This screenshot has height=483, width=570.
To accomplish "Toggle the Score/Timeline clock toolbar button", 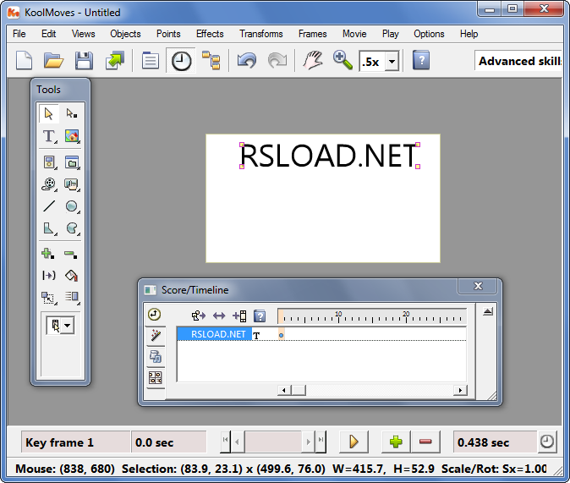I will tap(181, 60).
